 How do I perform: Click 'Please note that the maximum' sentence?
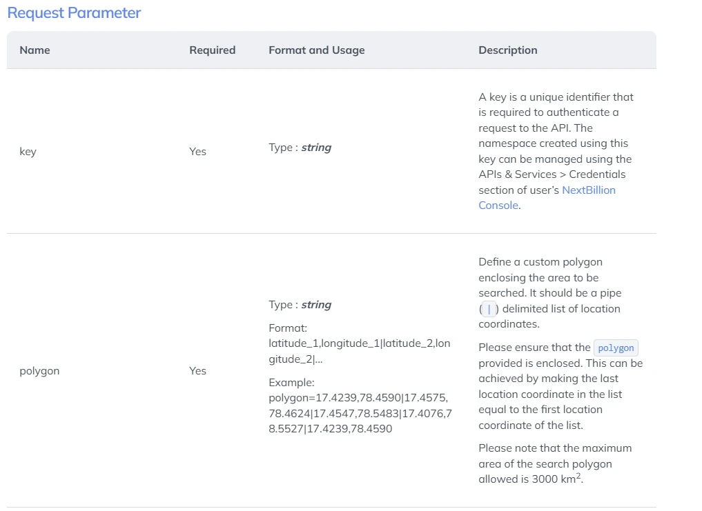click(x=555, y=463)
